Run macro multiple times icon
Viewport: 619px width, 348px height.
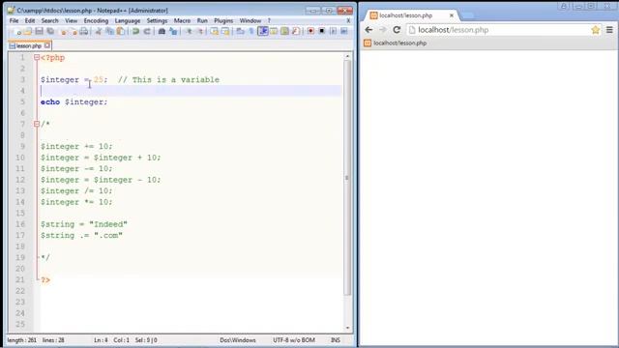point(344,31)
